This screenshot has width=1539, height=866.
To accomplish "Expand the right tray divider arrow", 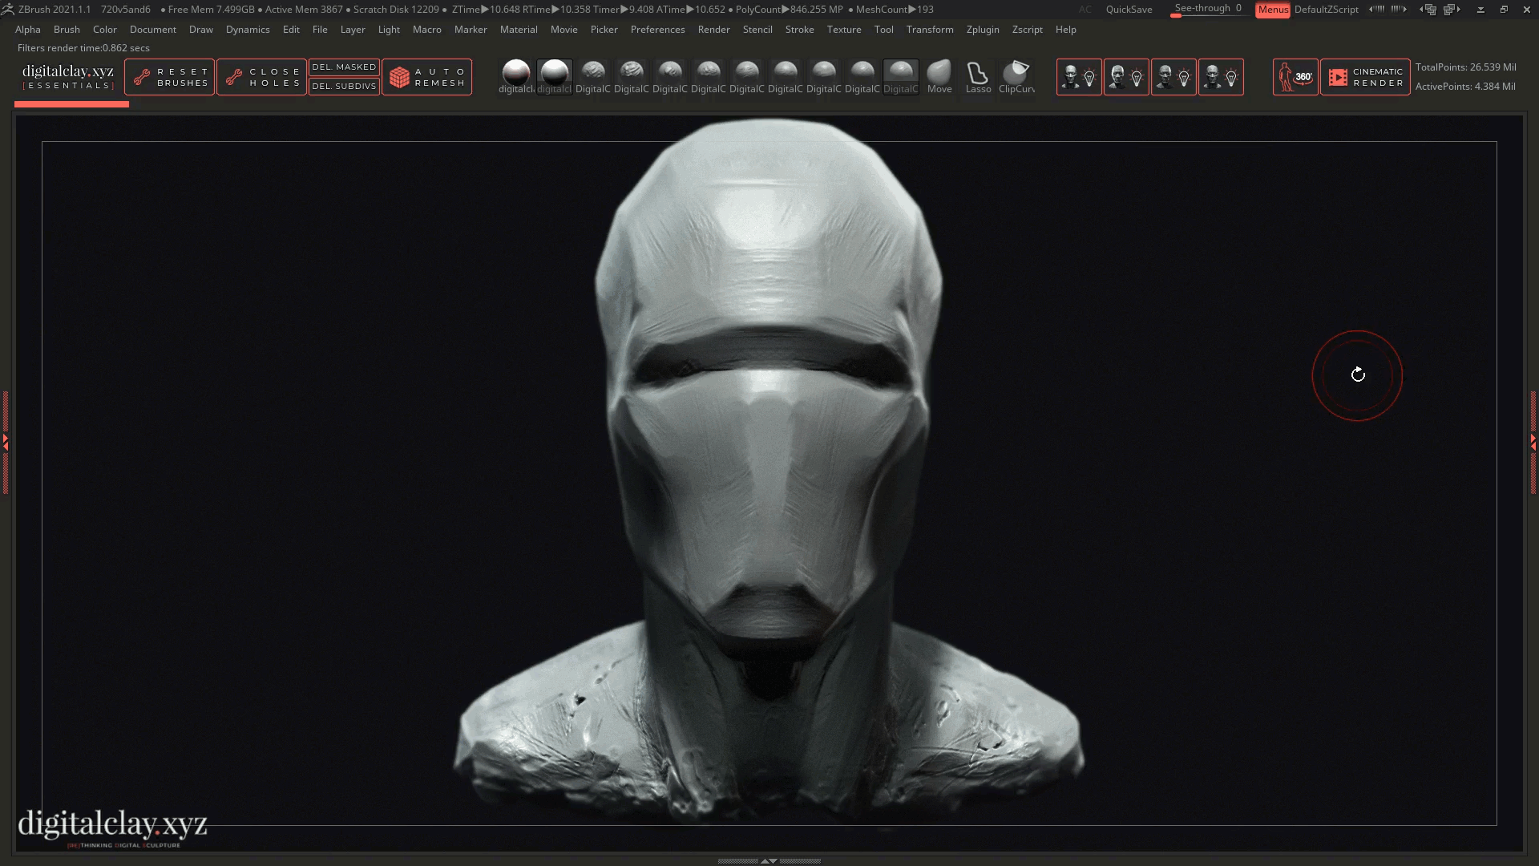I will pos(1533,441).
